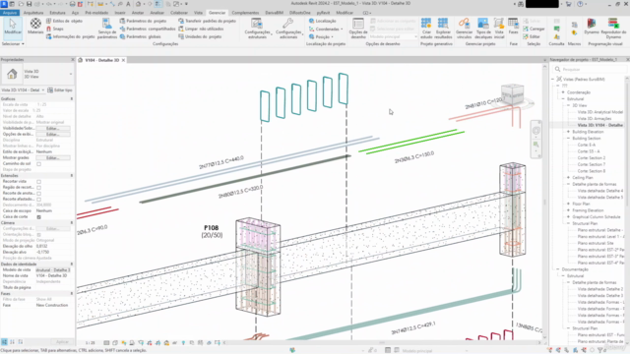
Task: Click Editar button for Mostrar grades
Action: click(x=52, y=157)
